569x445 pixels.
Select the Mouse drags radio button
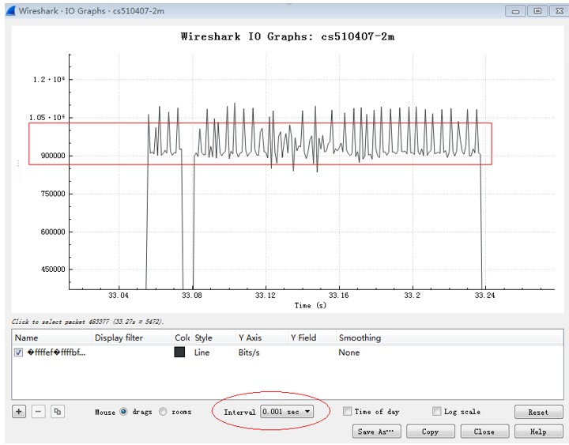point(123,412)
